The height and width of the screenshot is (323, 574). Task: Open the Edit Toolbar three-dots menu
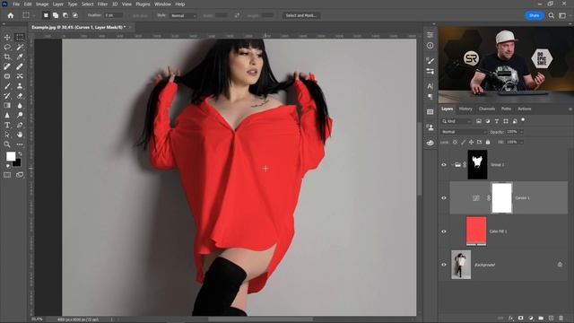pyautogui.click(x=20, y=144)
